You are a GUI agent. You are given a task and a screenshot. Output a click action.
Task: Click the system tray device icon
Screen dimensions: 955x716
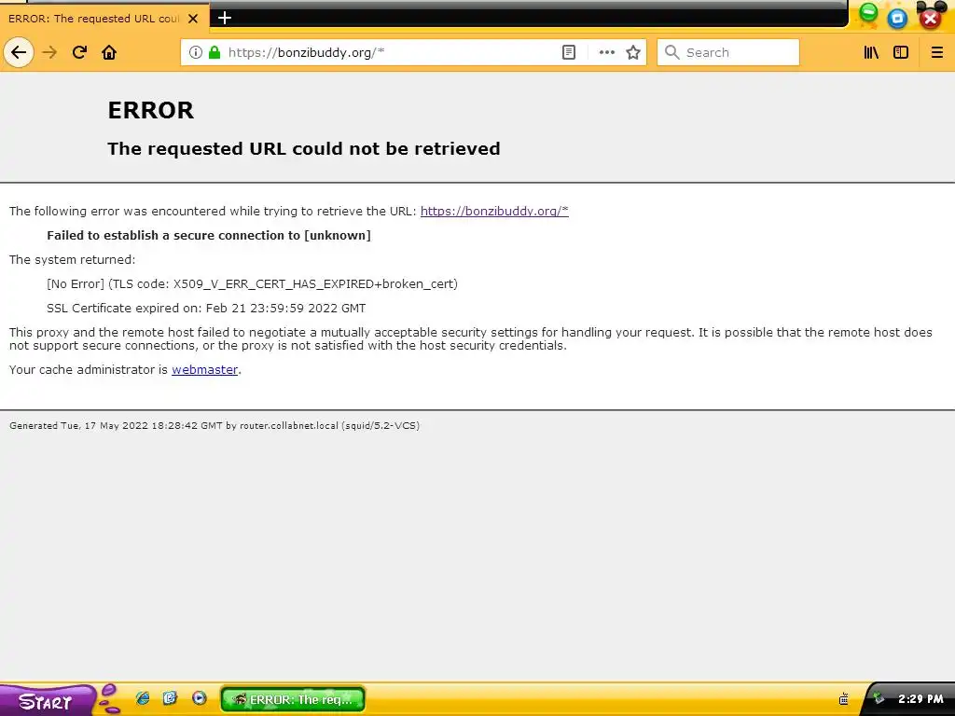pos(844,699)
